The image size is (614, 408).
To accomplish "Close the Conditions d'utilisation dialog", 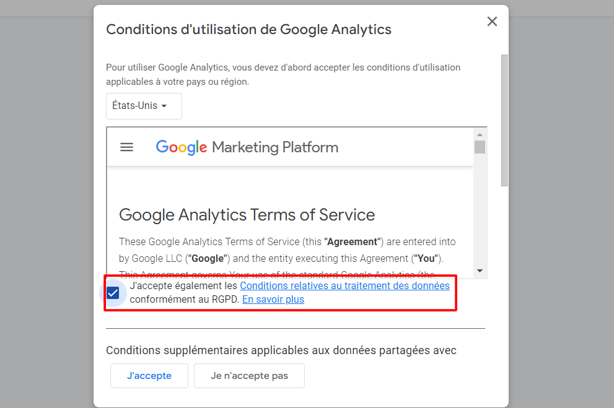I will click(492, 22).
